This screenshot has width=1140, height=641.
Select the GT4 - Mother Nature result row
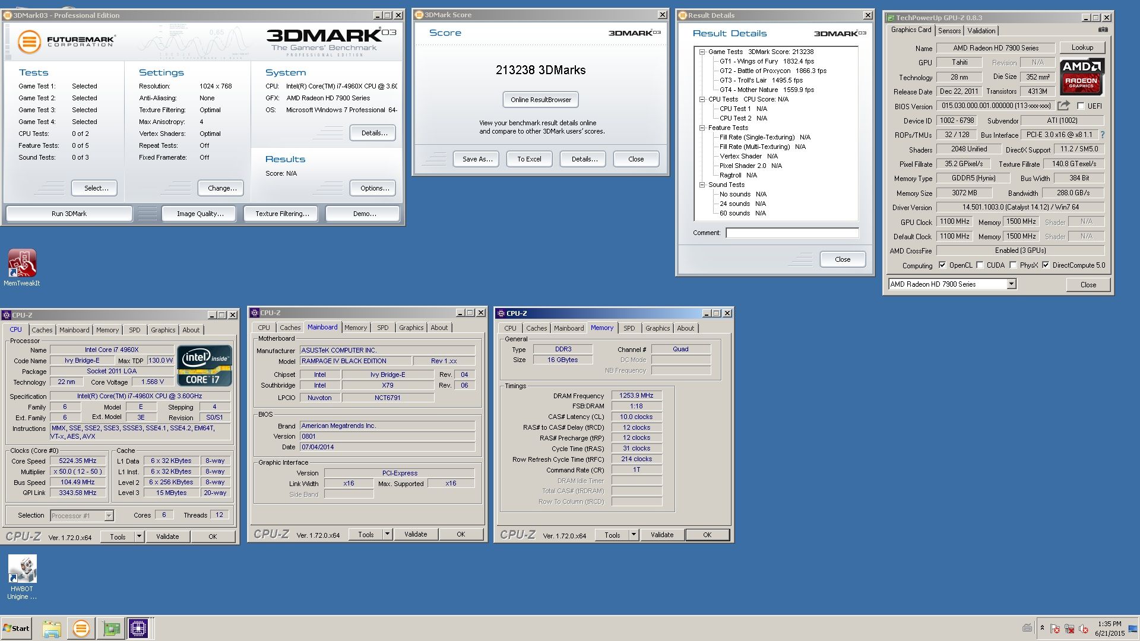[x=766, y=90]
